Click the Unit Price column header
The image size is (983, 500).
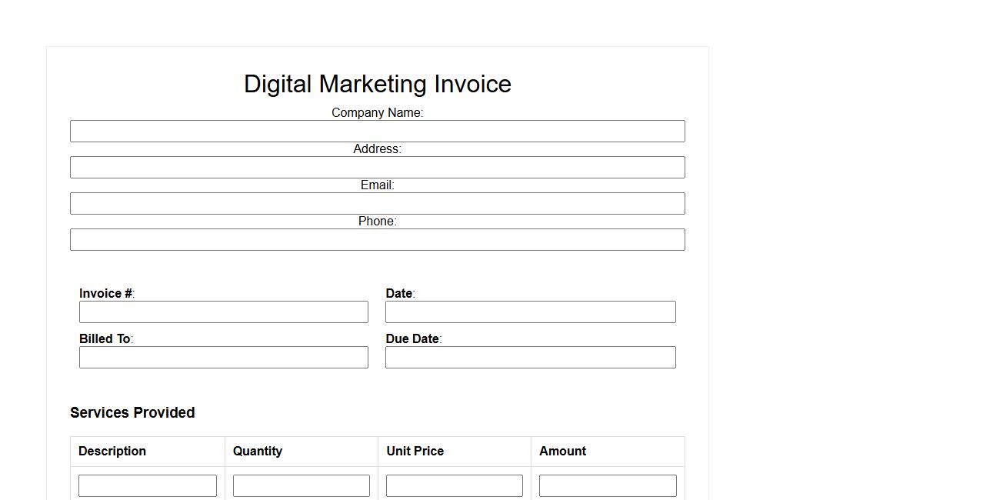point(415,452)
